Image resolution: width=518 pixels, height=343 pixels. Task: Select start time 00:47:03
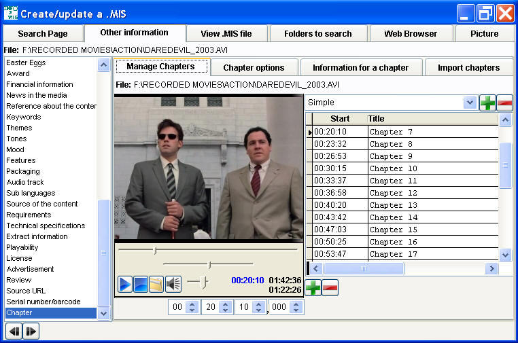pyautogui.click(x=340, y=230)
